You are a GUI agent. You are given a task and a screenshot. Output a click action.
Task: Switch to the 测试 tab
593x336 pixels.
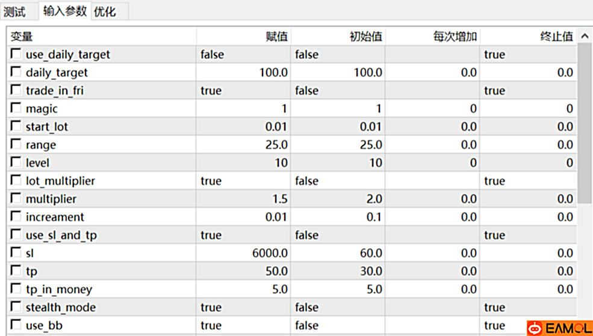pyautogui.click(x=14, y=11)
